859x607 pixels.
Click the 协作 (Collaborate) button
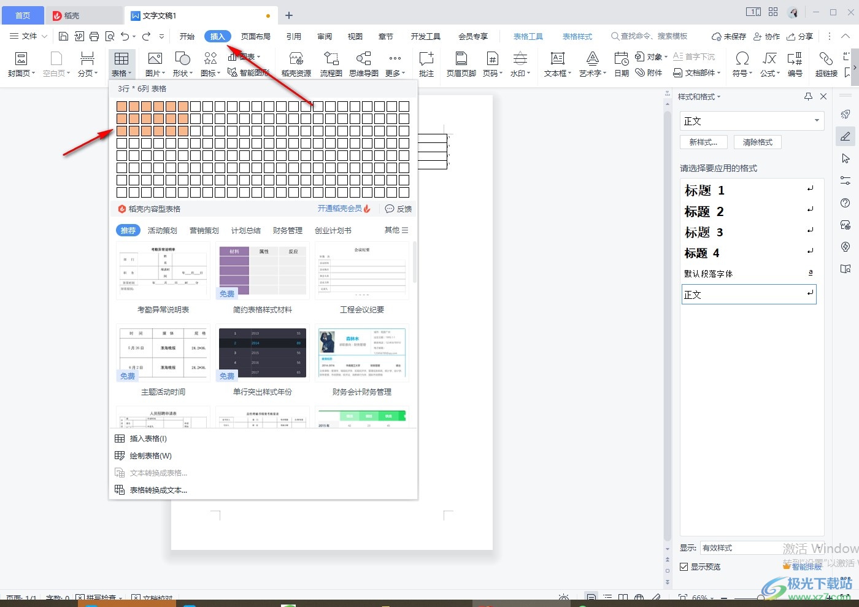tap(767, 36)
